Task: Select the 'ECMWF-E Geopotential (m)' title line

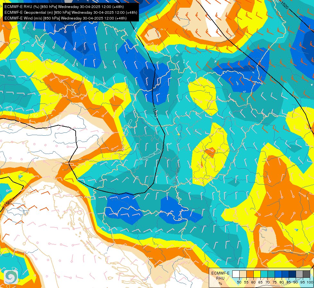Action: point(71,12)
